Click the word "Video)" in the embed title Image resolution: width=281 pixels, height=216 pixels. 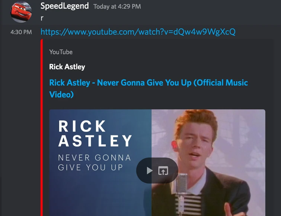tap(61, 94)
